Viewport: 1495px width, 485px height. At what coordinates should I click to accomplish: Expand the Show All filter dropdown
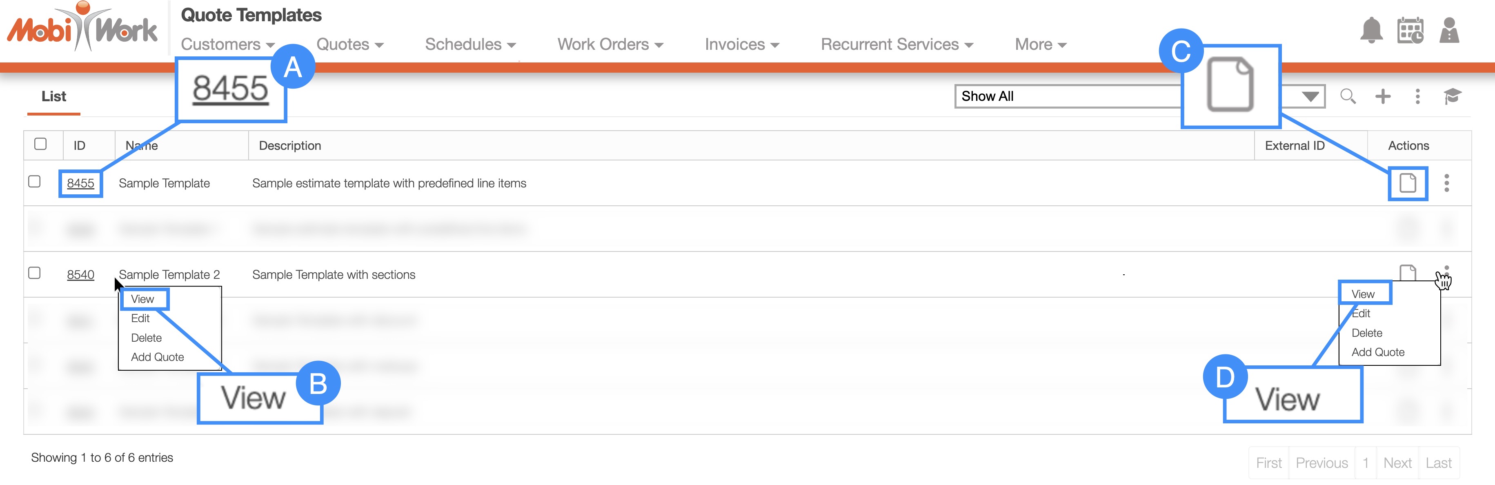tap(1310, 96)
